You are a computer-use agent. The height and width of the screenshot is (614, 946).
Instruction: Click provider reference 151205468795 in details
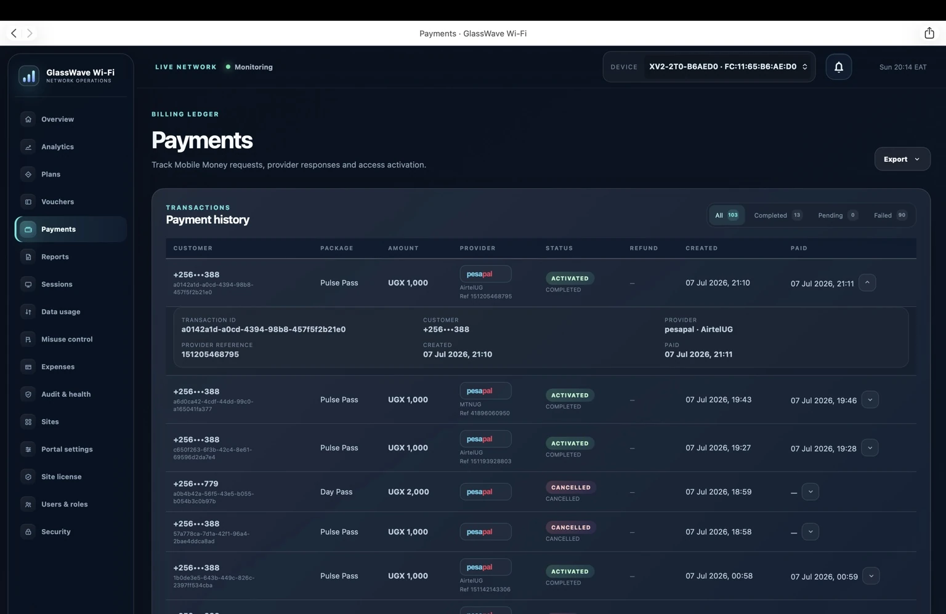point(210,354)
